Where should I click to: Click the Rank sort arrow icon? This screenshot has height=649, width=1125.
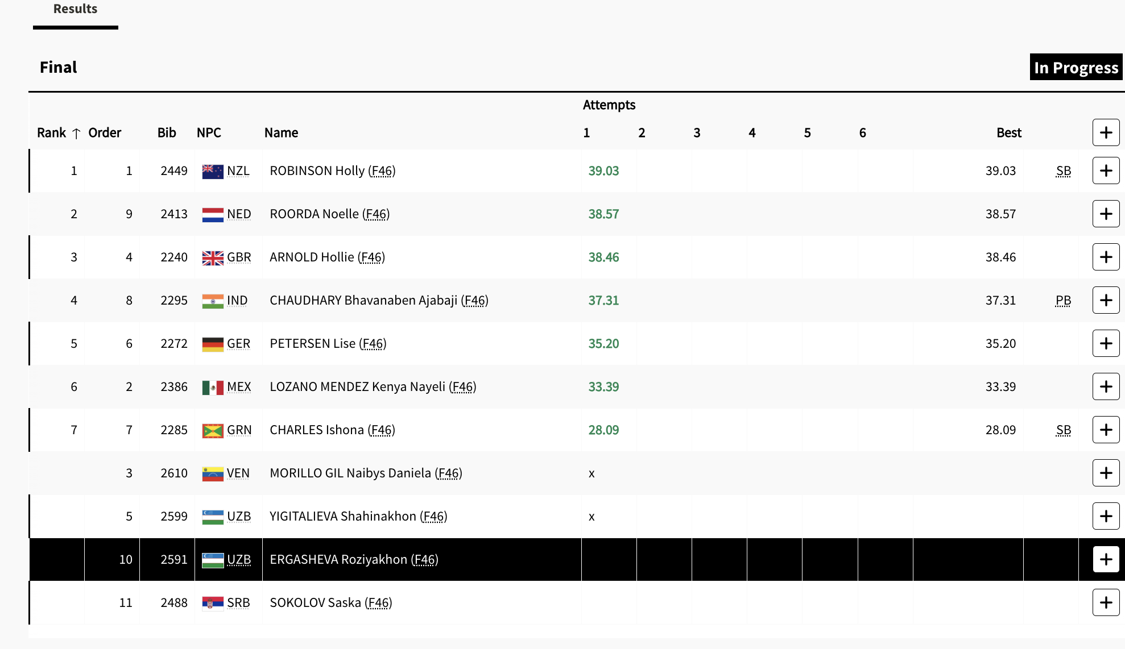(76, 133)
